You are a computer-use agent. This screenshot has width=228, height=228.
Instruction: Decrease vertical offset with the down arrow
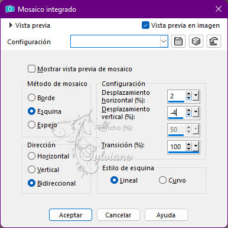(x=189, y=114)
